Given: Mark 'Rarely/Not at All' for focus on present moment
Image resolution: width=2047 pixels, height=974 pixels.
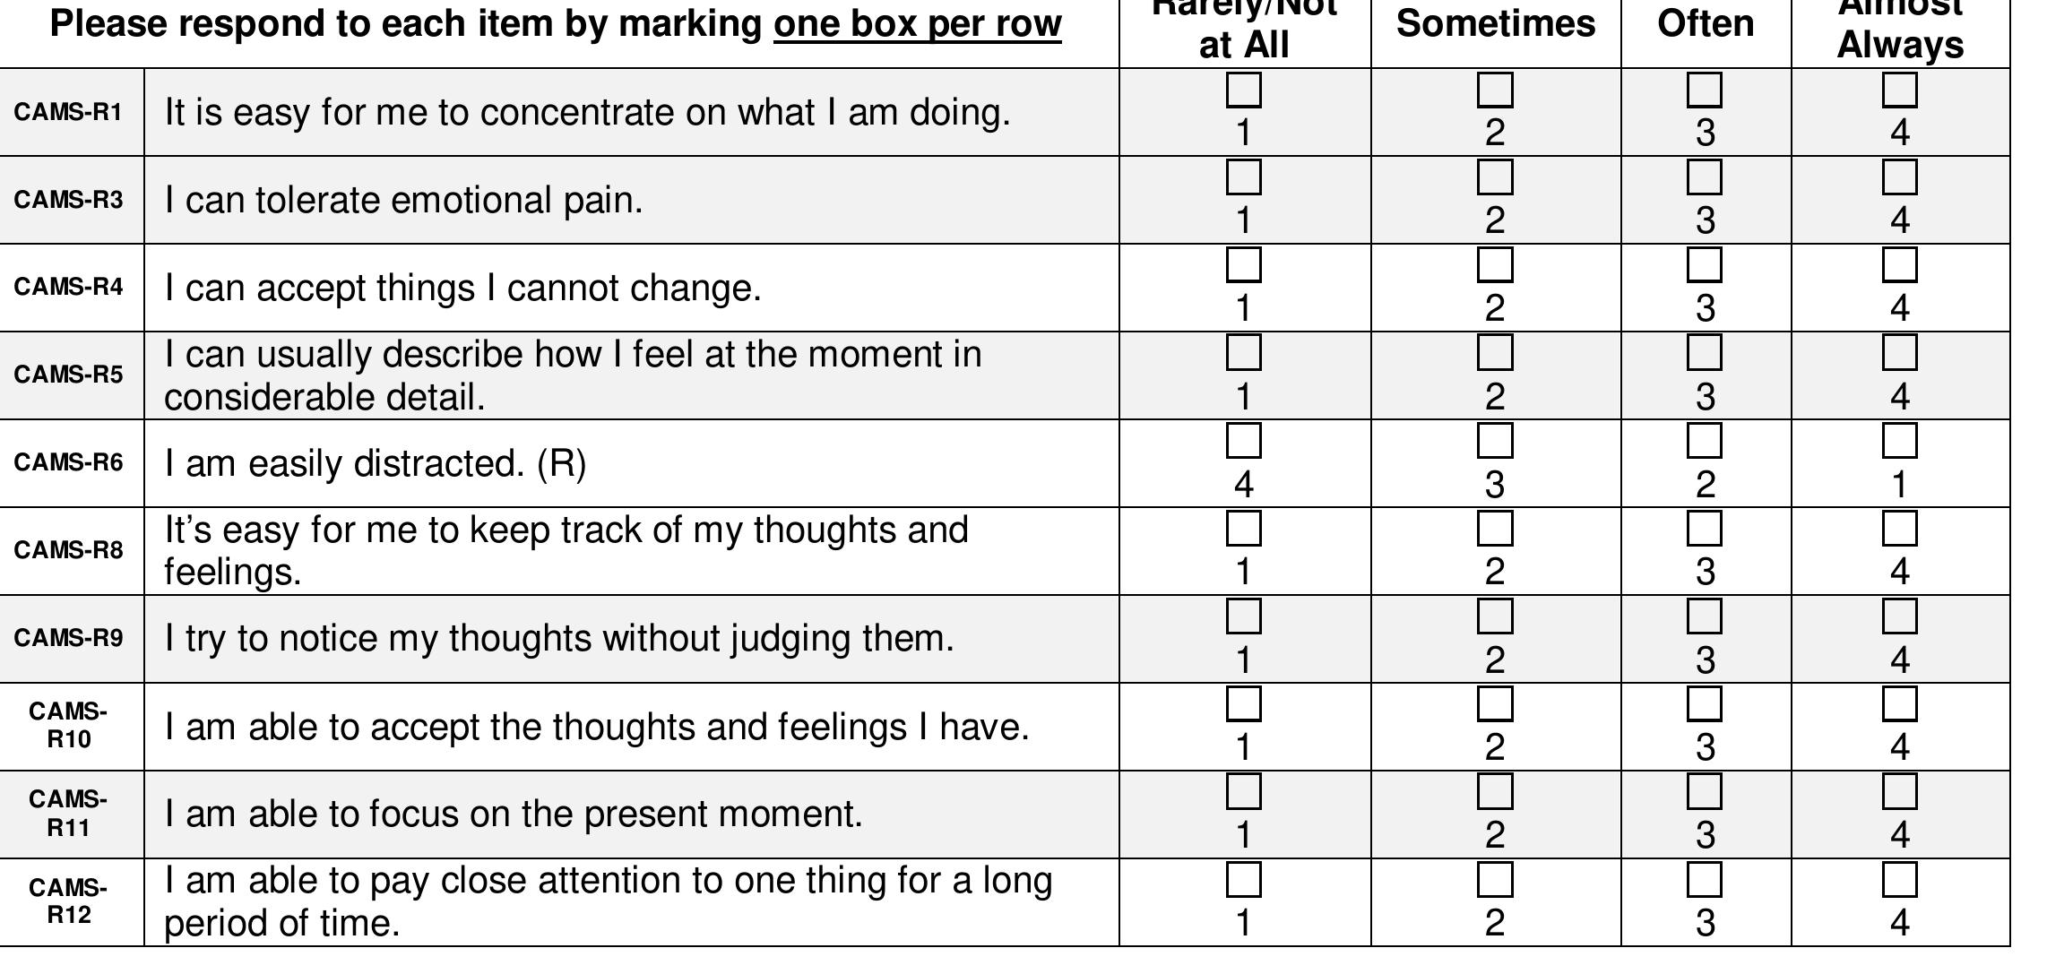Looking at the screenshot, I should 1243,791.
